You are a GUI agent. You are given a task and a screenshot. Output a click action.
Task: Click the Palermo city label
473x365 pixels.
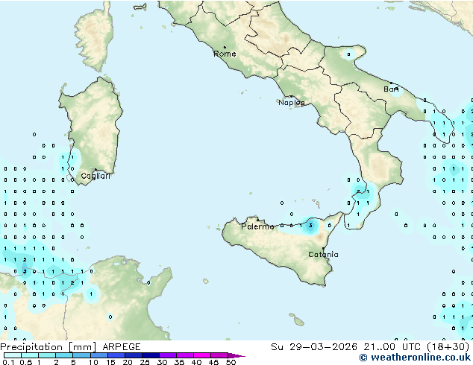point(257,226)
